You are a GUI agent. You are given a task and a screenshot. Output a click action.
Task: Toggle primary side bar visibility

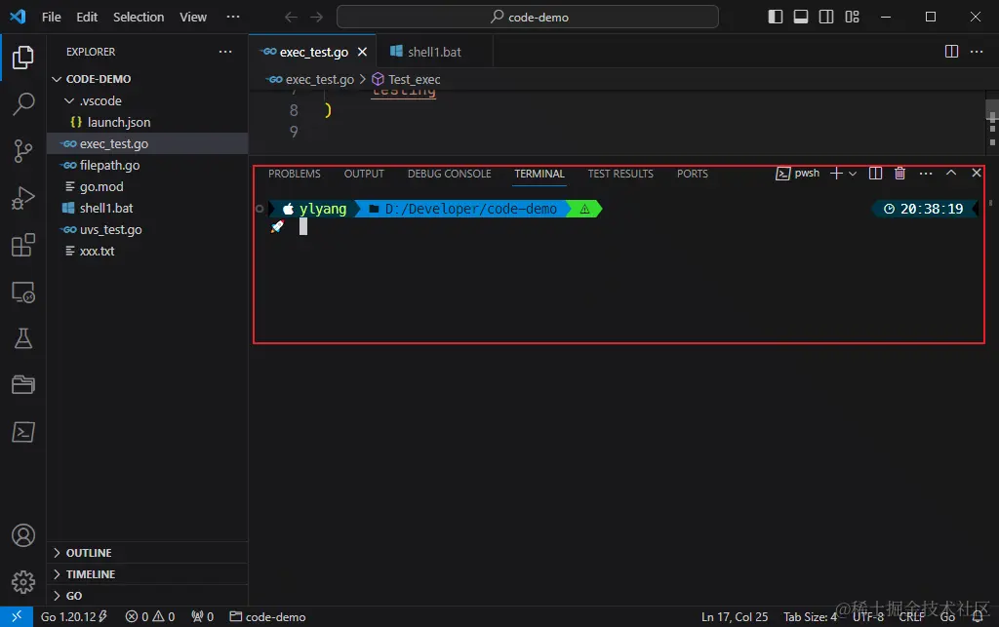[x=776, y=17]
